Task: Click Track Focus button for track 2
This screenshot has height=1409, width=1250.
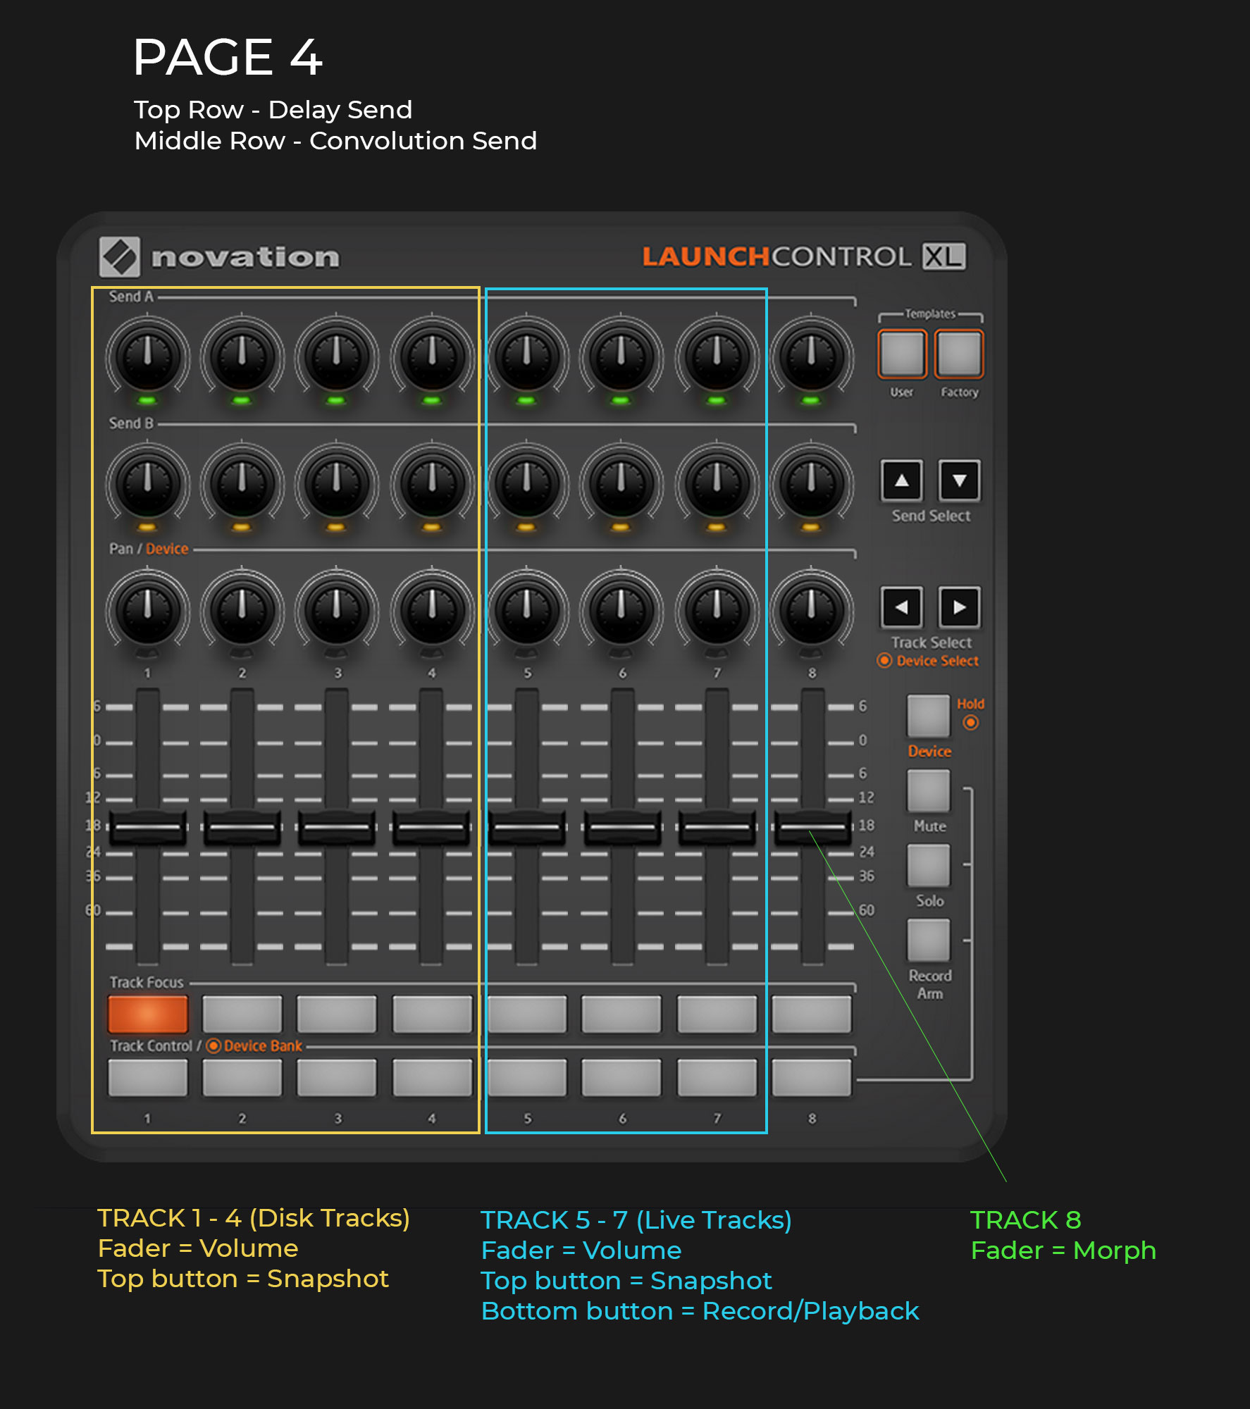Action: click(242, 1014)
